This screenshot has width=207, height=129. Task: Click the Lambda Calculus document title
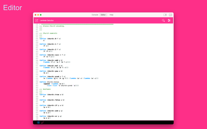pos(47,21)
